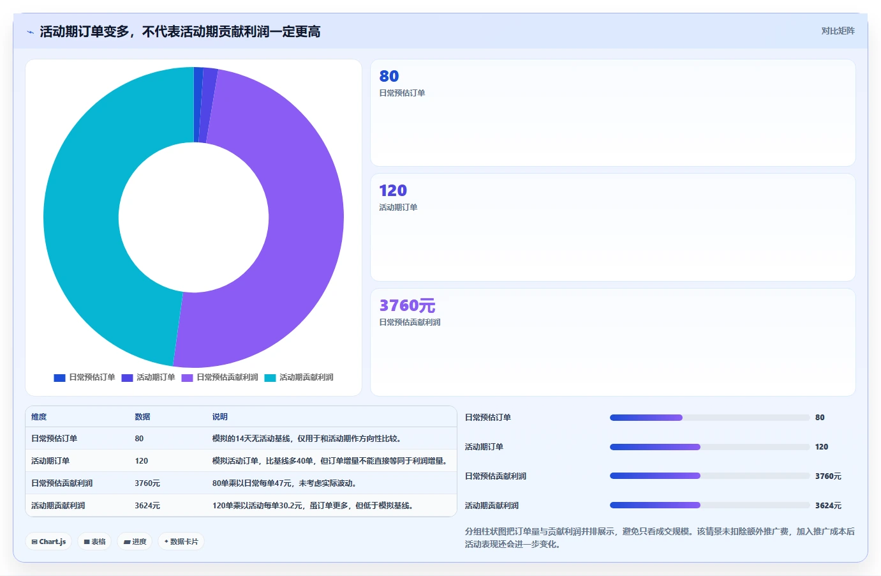Viewport: 881px width, 576px height.
Task: Click the footnote paragraph starting 分组柱状图
Action: (x=660, y=538)
